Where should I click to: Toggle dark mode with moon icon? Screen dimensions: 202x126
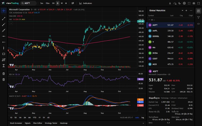point(180,3)
